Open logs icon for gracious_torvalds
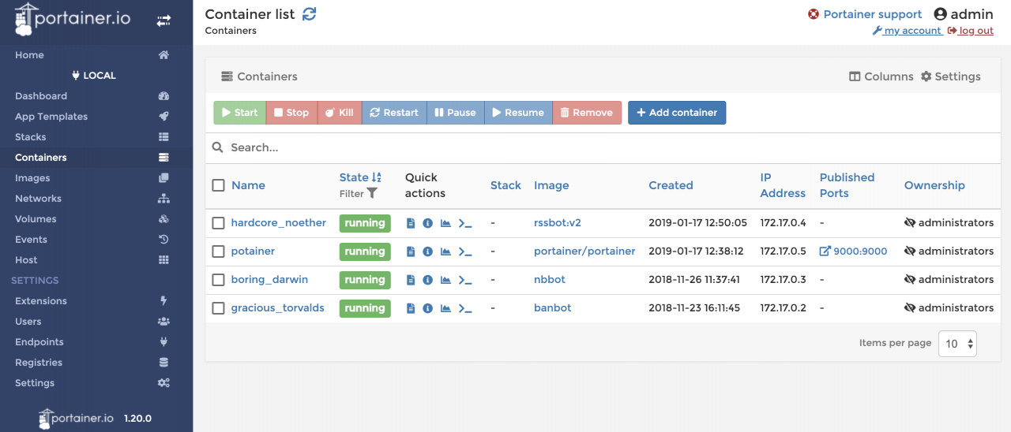 411,308
